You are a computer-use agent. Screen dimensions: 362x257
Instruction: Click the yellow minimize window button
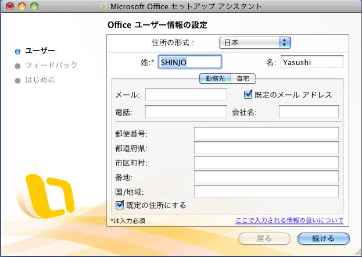coord(22,6)
